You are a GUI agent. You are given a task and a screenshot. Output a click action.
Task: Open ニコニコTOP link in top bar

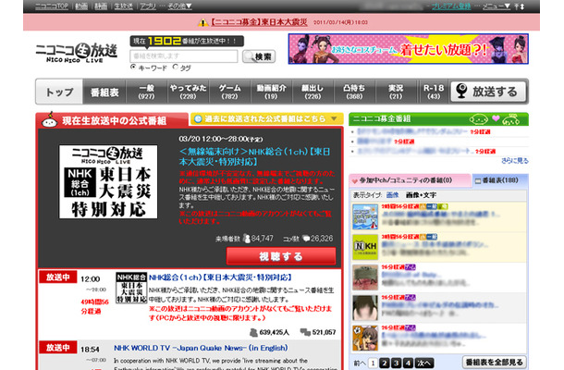(x=52, y=6)
